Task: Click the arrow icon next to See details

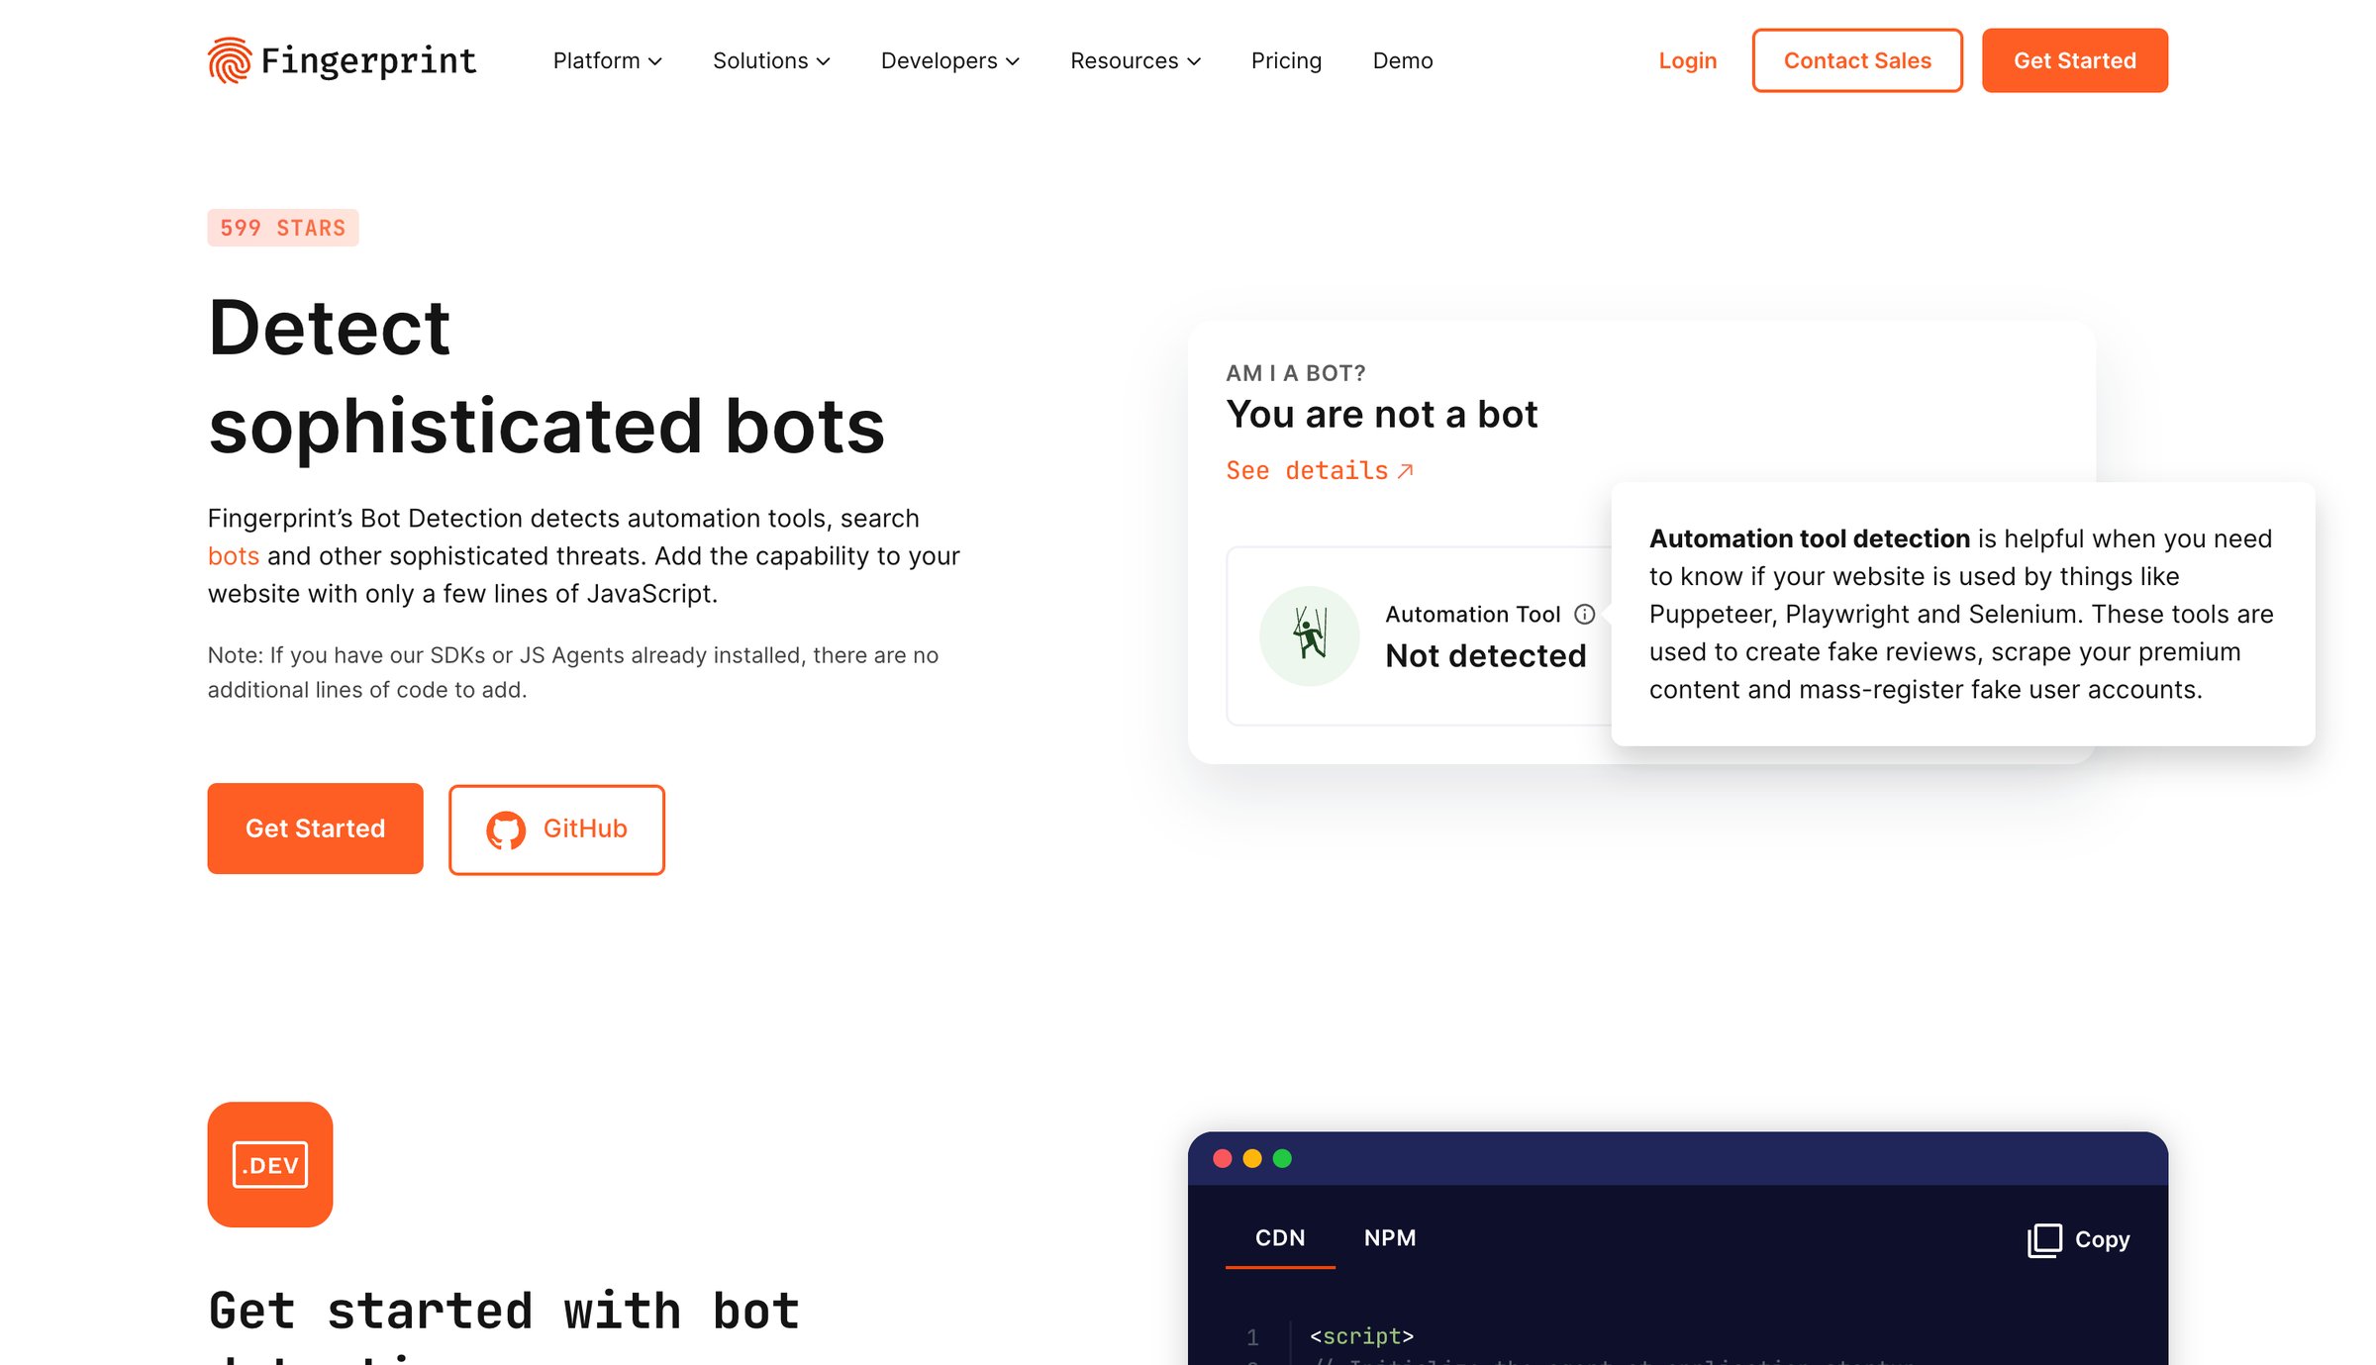Action: [1405, 471]
